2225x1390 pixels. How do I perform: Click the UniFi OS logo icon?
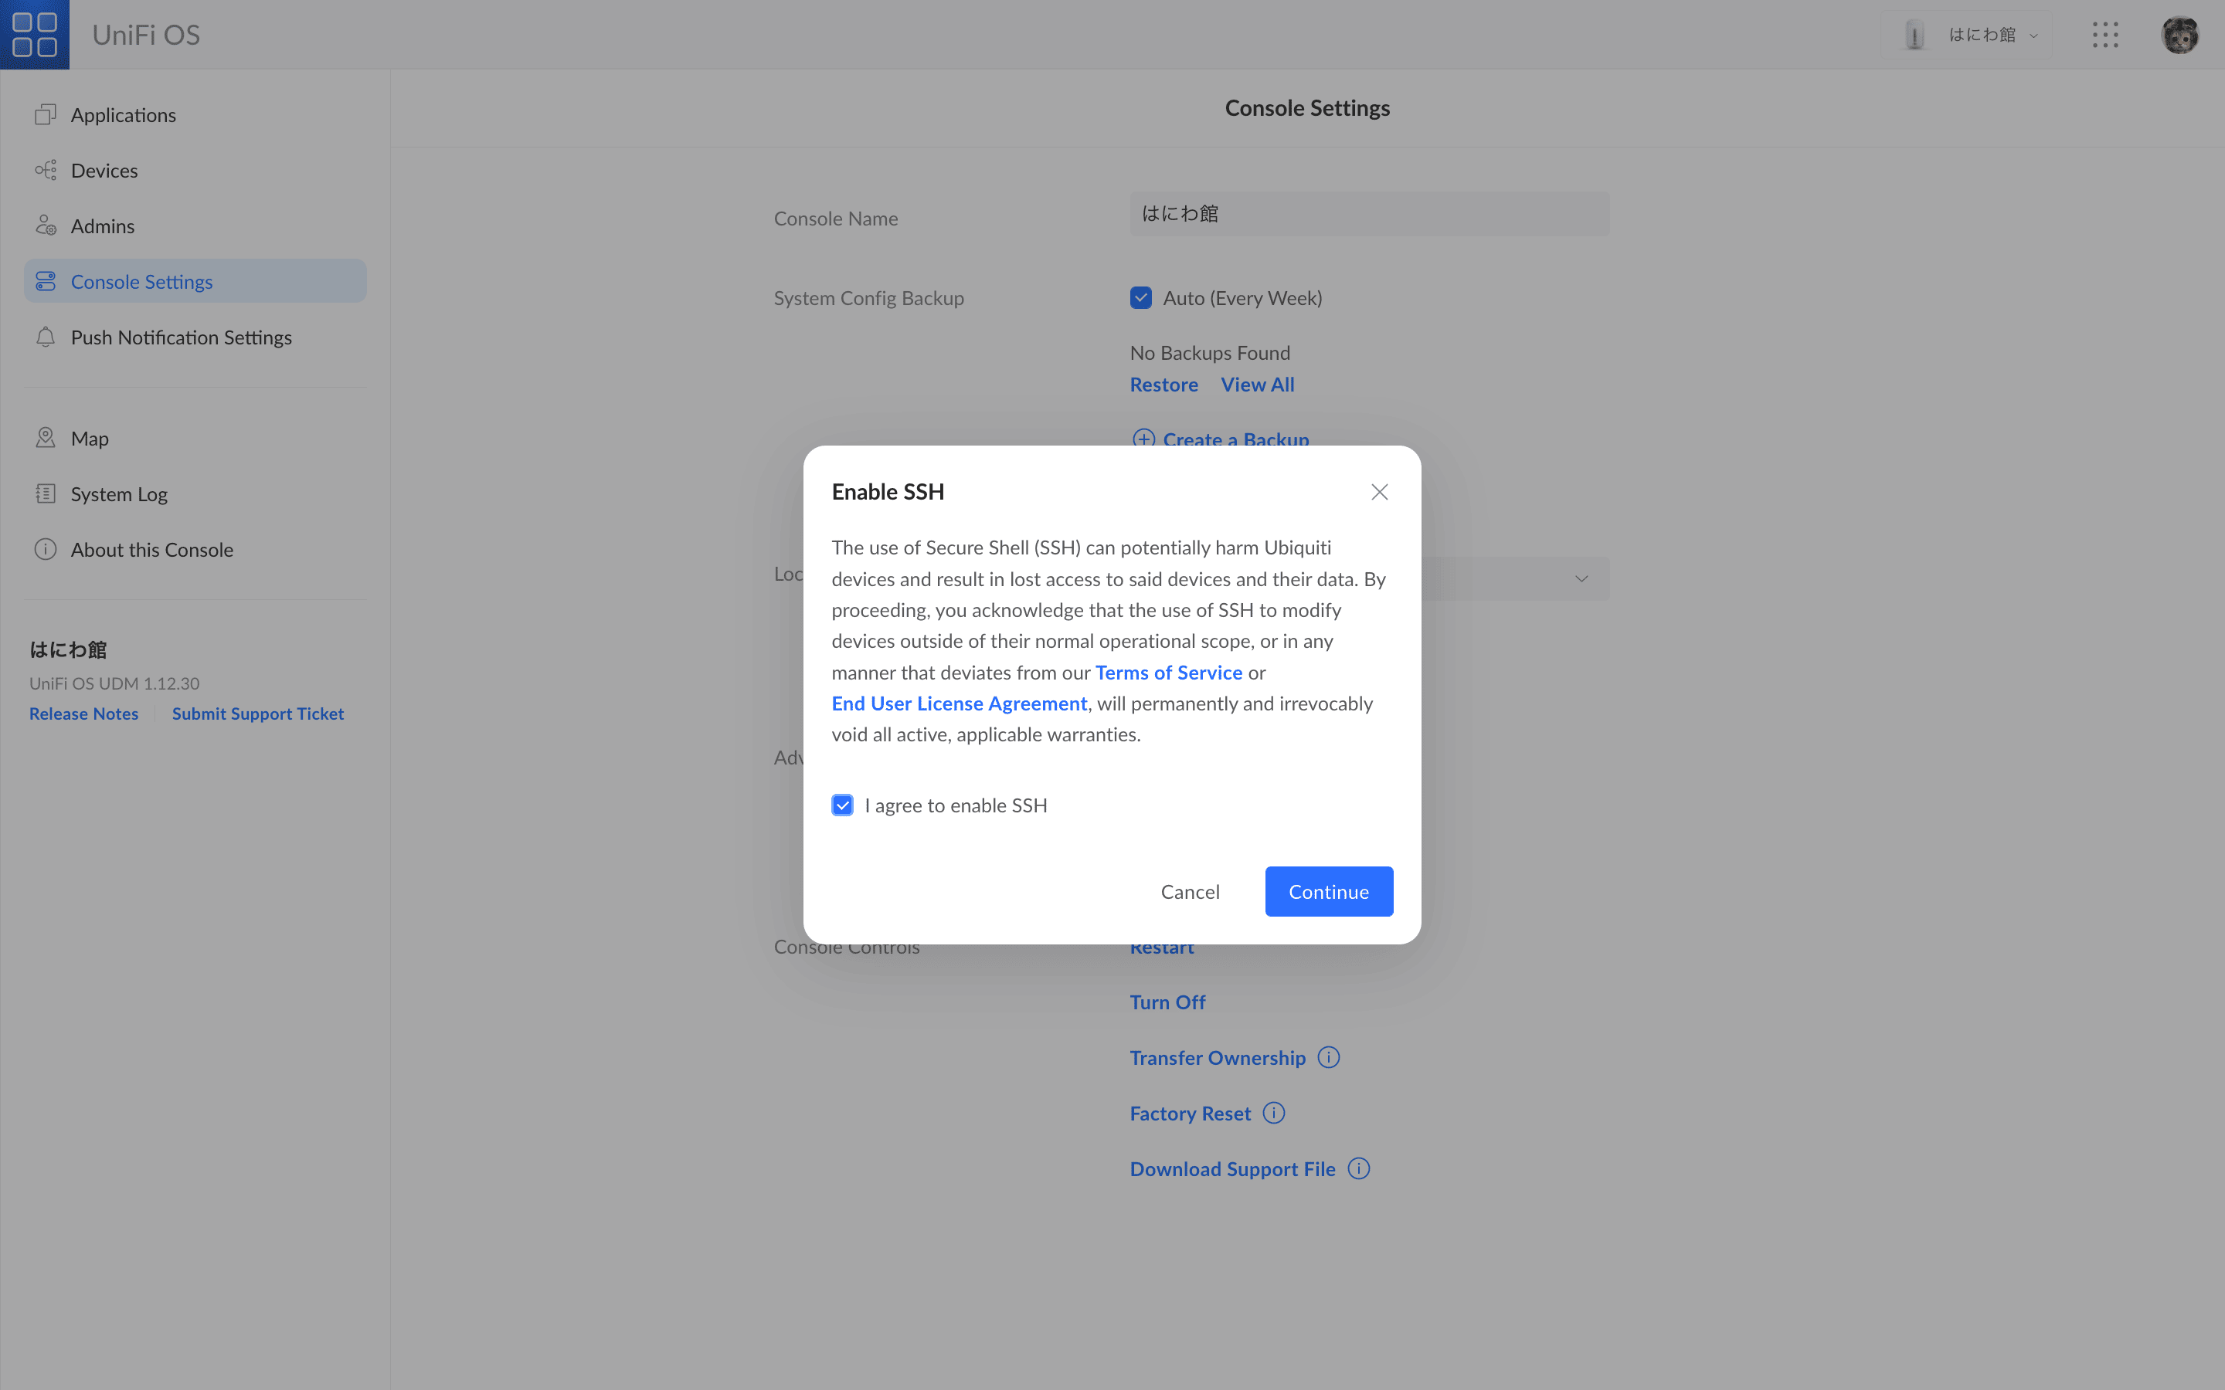tap(35, 34)
